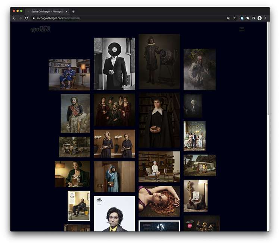
Task: Close the Sacha Goldberger tab
Action: 66,12
